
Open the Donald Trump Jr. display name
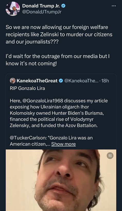[41, 6]
